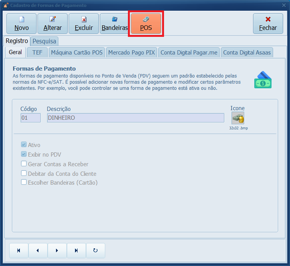
Task: Open the Bandeiras card brands button
Action: coord(114,24)
